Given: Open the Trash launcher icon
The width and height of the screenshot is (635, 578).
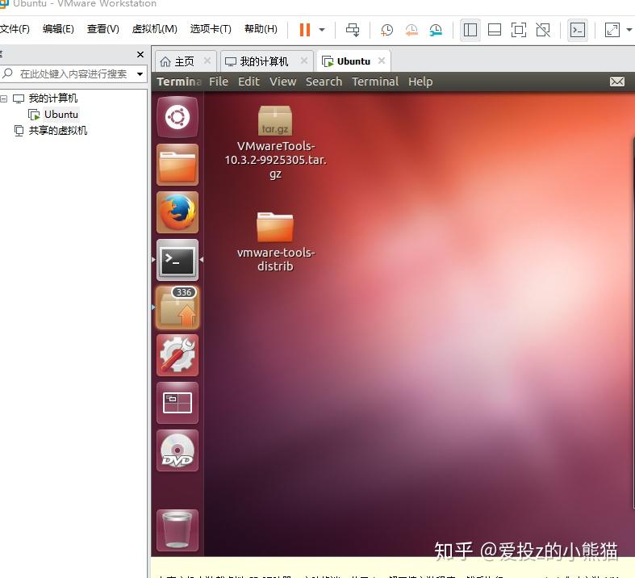Looking at the screenshot, I should [178, 530].
